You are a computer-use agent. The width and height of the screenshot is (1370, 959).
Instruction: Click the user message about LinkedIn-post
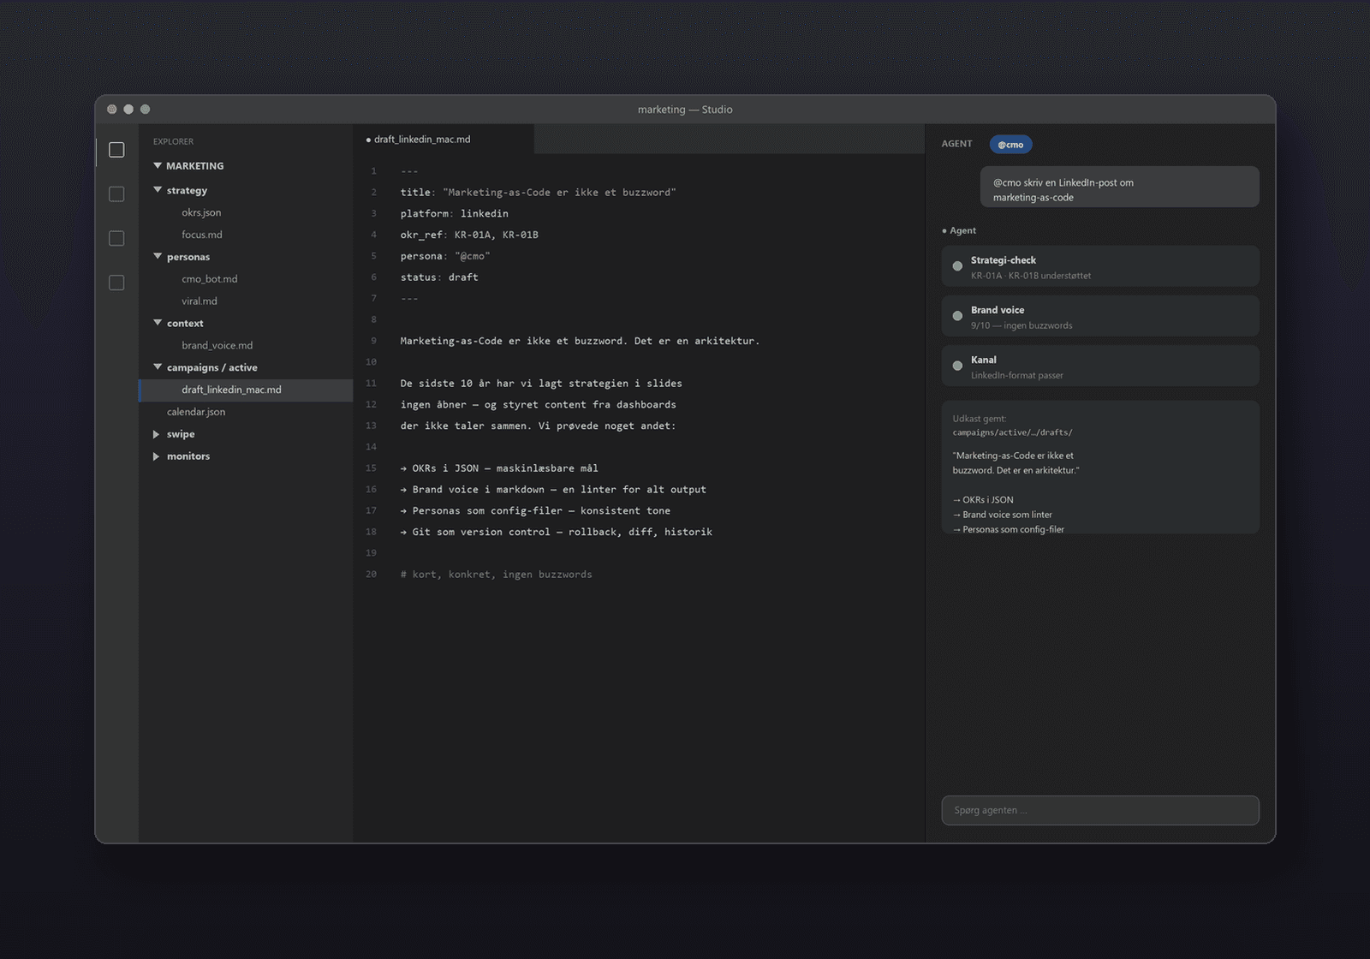(1120, 187)
